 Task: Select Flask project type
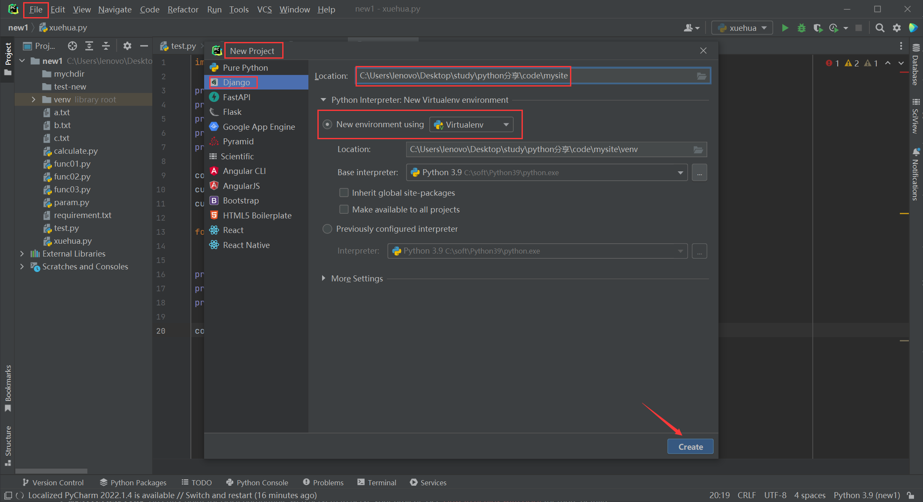(256, 112)
